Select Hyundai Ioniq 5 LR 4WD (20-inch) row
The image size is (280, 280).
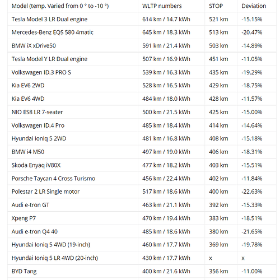click(142, 258)
